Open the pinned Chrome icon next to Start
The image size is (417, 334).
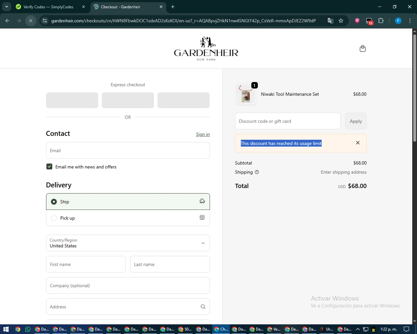pos(18,329)
